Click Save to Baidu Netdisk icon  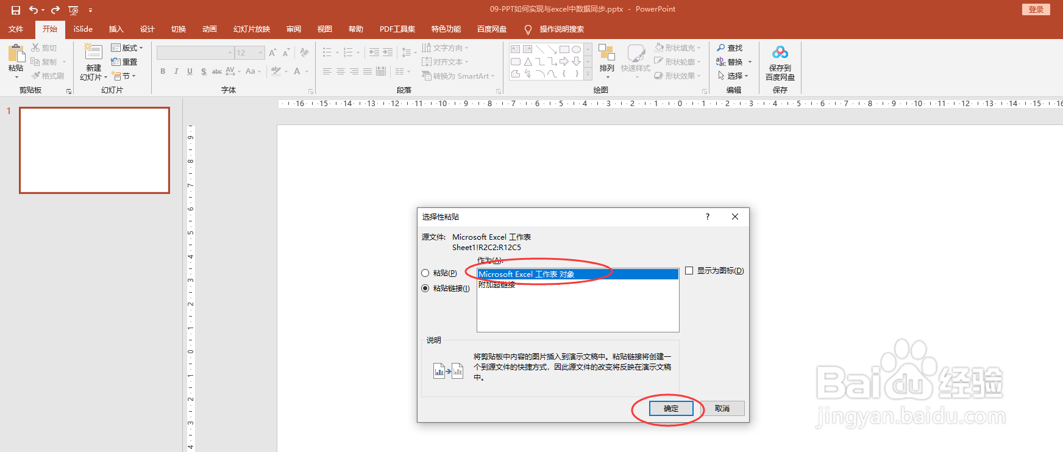pyautogui.click(x=780, y=53)
